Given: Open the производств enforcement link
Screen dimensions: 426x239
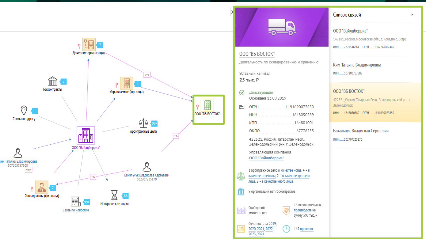Looking at the screenshot, I should 303,210.
